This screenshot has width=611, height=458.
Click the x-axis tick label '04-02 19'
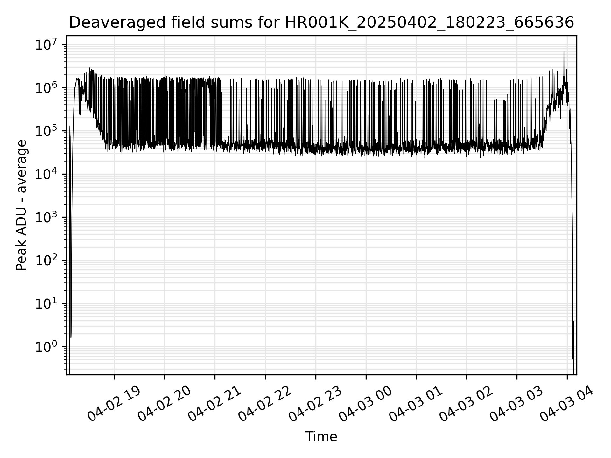click(114, 404)
